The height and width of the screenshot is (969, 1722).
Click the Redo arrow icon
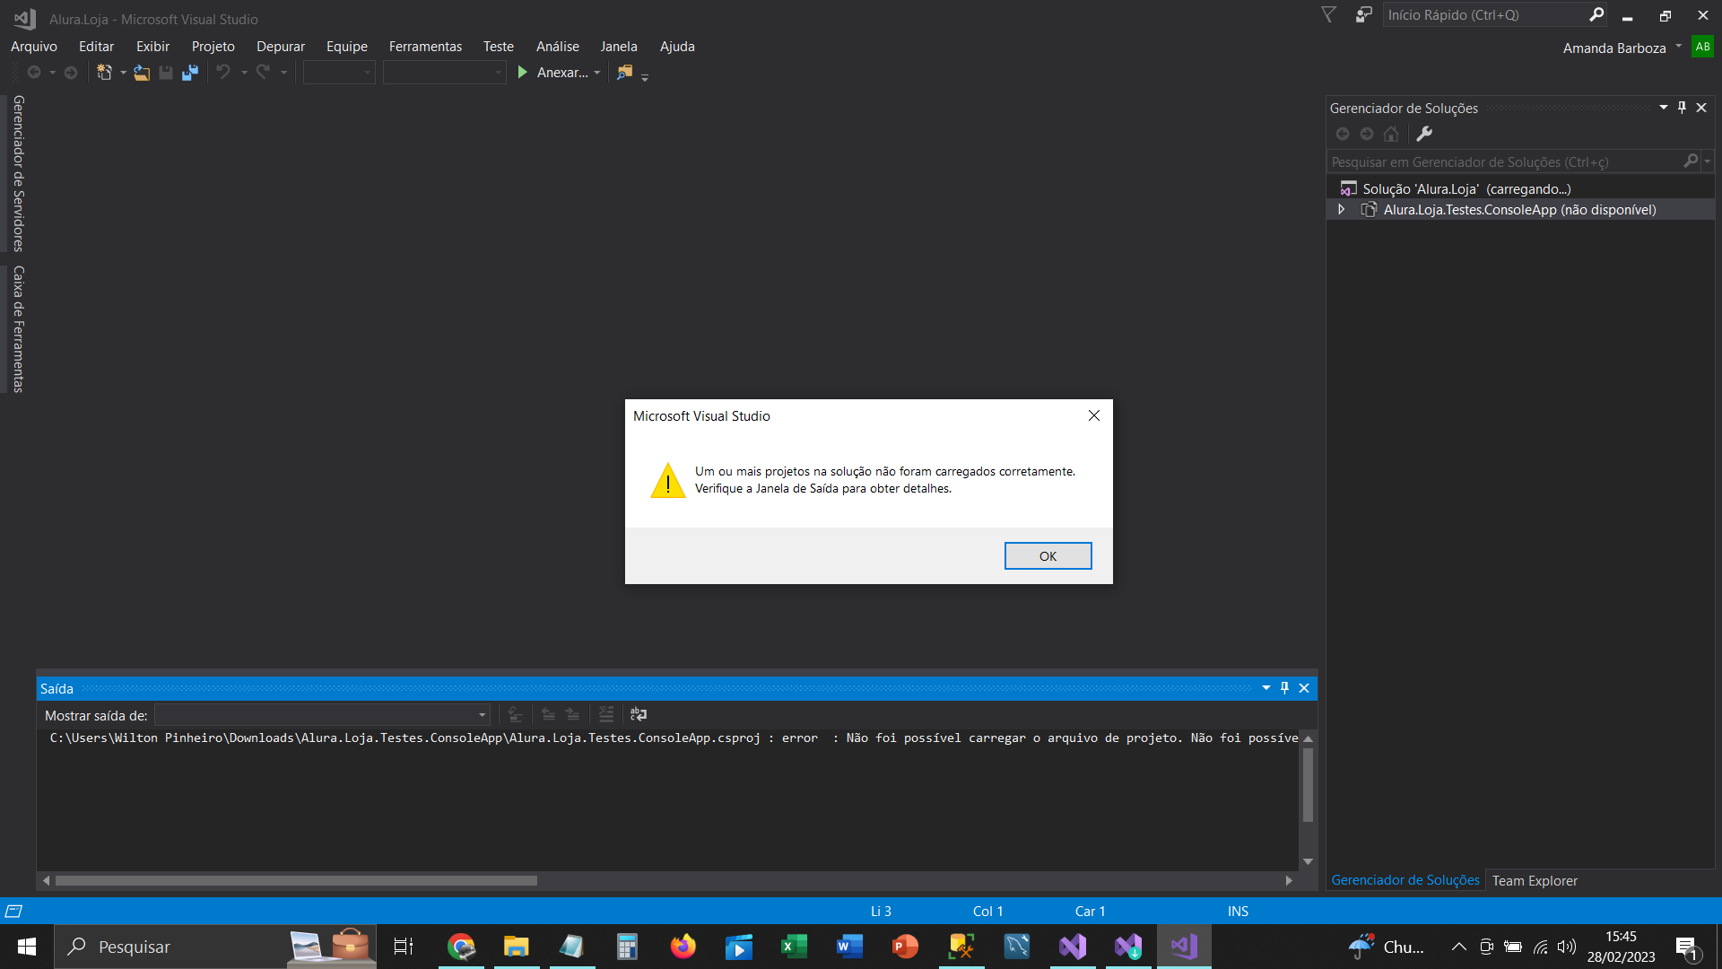coord(263,72)
